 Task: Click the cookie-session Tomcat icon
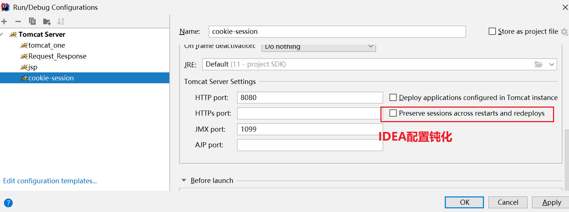tap(24, 78)
